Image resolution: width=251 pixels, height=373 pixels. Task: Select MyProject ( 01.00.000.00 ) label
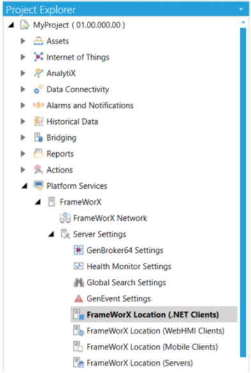pos(79,25)
